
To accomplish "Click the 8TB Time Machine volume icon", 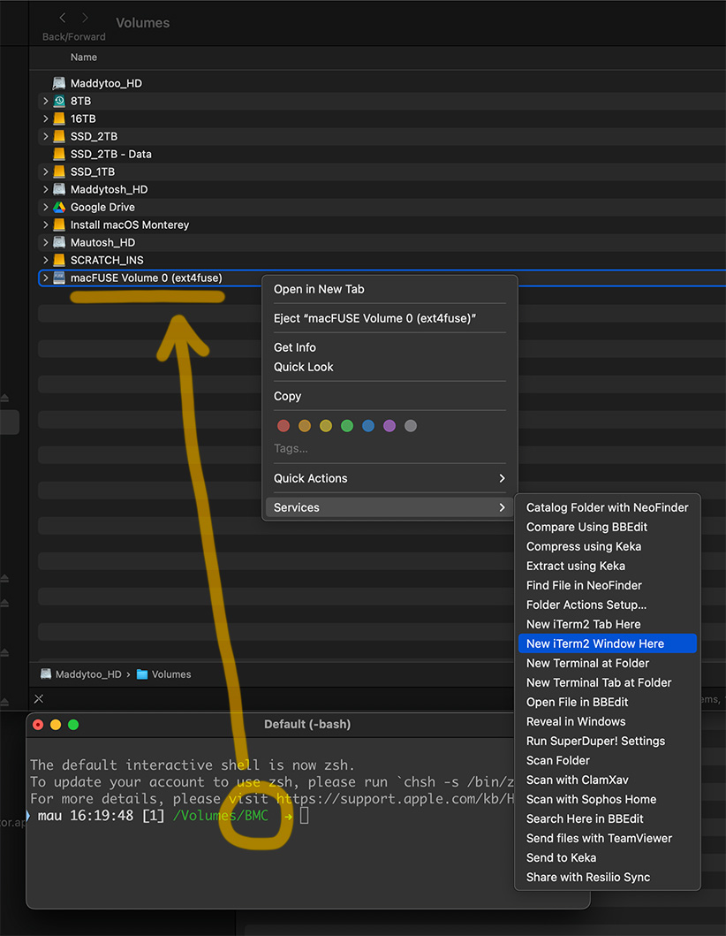I will (x=59, y=101).
